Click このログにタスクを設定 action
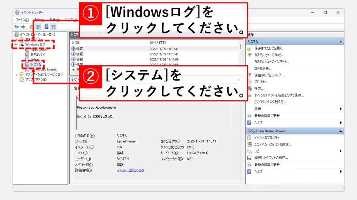 270,102
